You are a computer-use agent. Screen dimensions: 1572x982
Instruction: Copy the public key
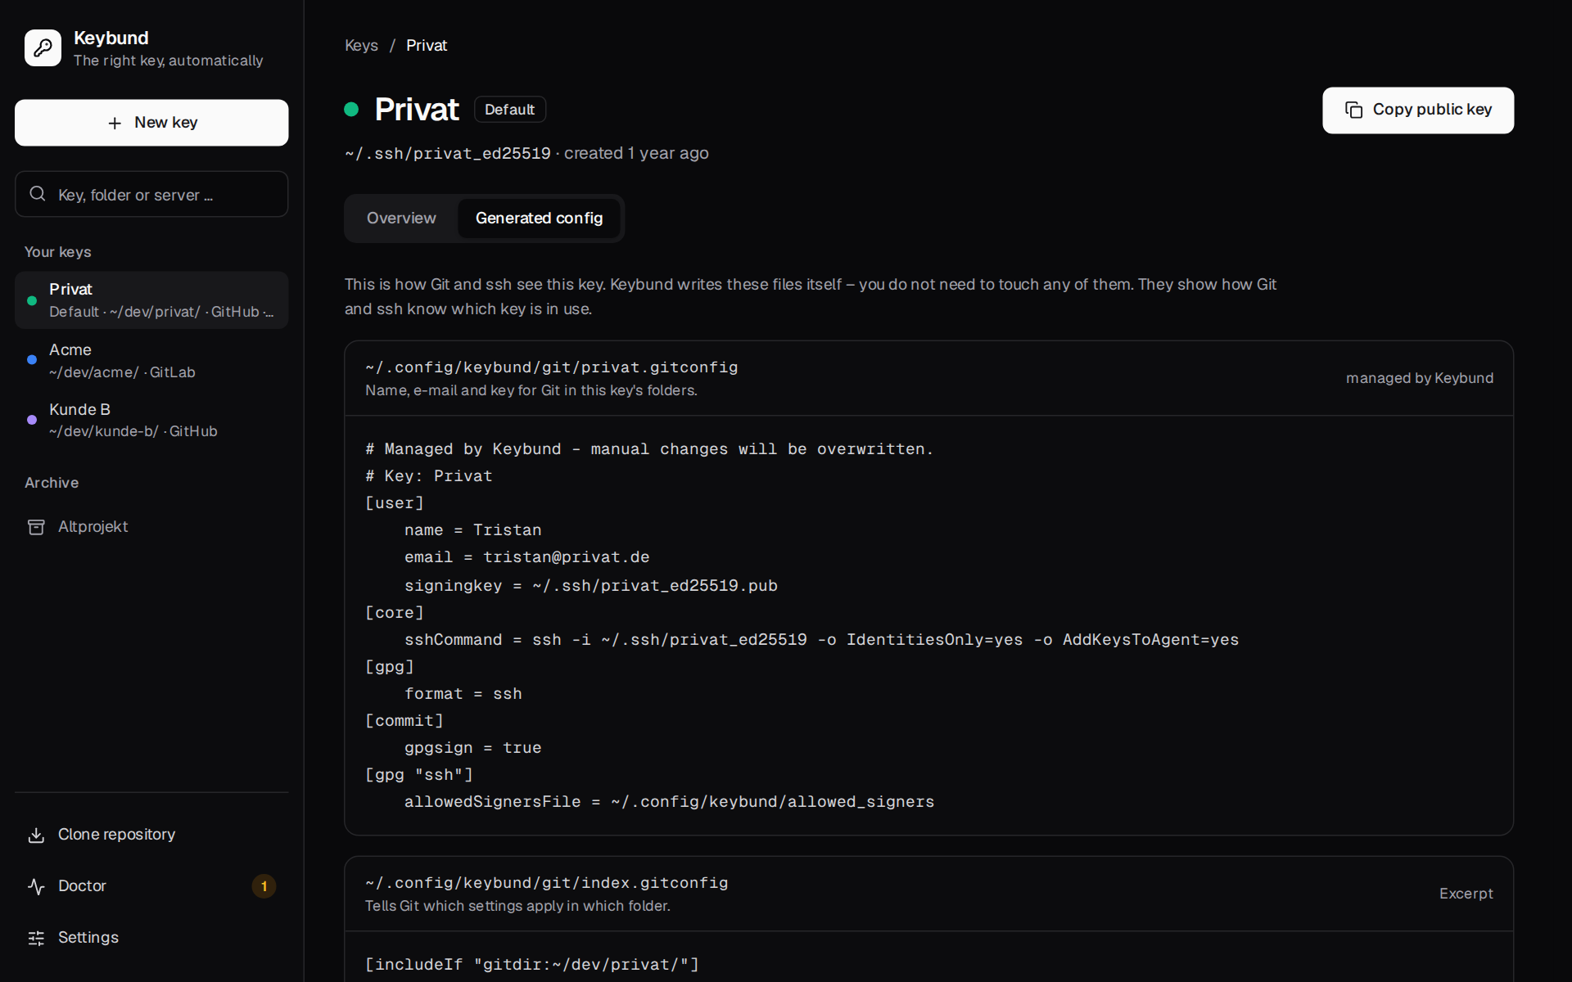coord(1418,110)
